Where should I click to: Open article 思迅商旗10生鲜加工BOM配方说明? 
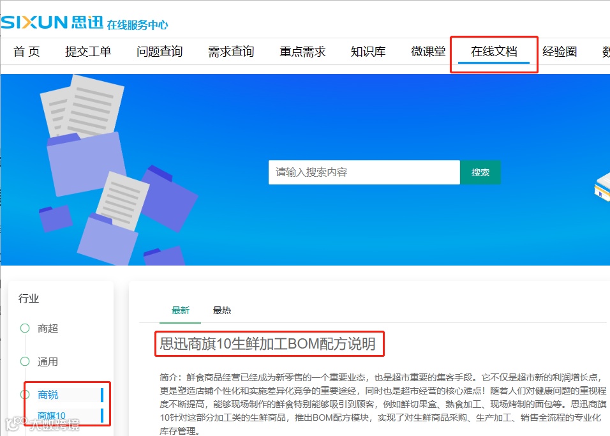point(267,343)
